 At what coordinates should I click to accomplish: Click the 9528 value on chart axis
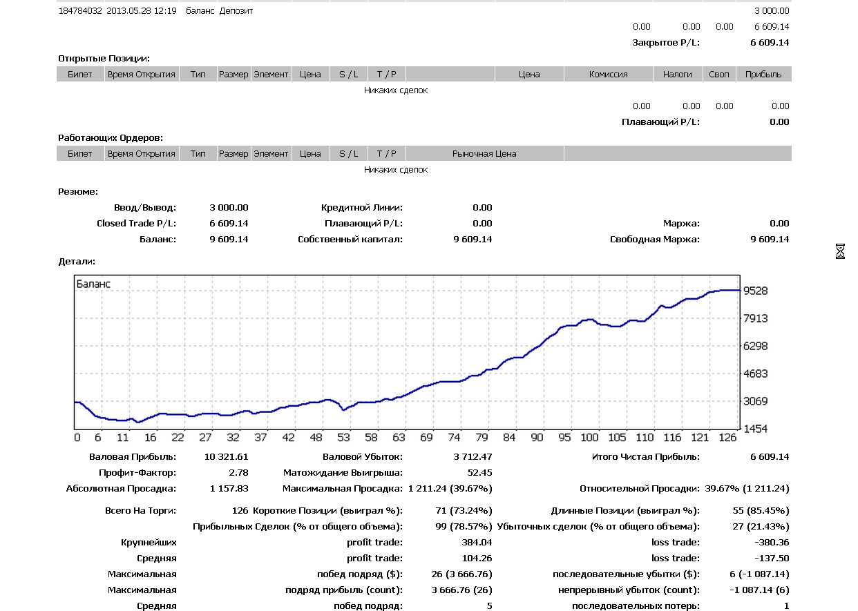(x=755, y=291)
